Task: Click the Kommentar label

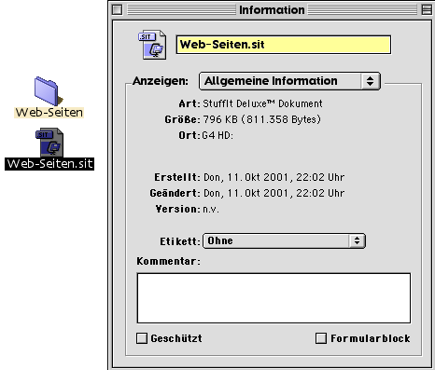Action: coord(168,261)
